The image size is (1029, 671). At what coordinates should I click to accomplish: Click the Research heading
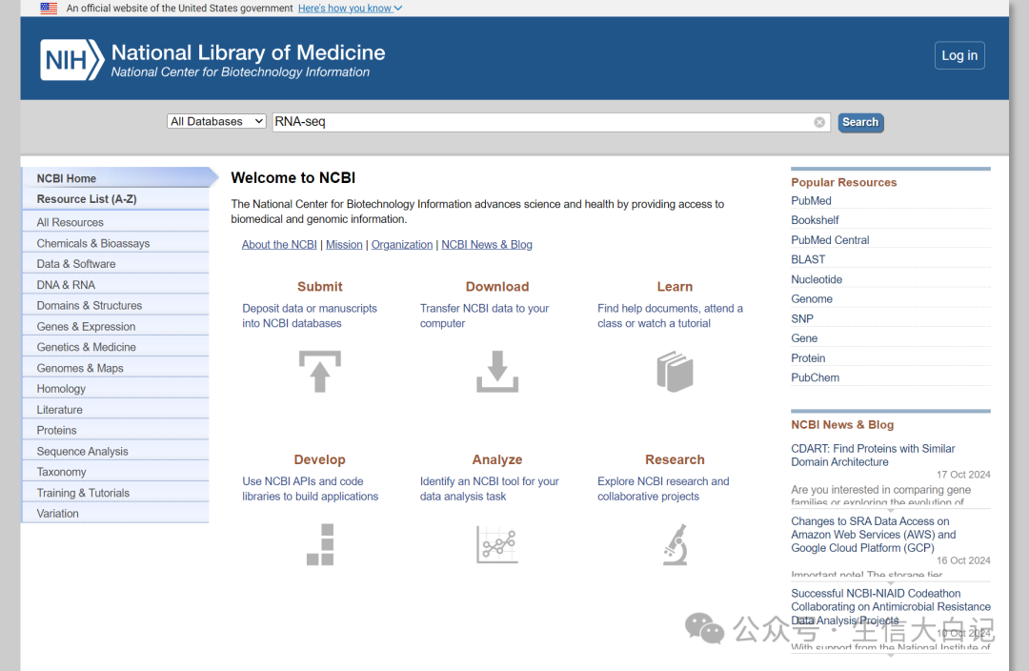675,459
